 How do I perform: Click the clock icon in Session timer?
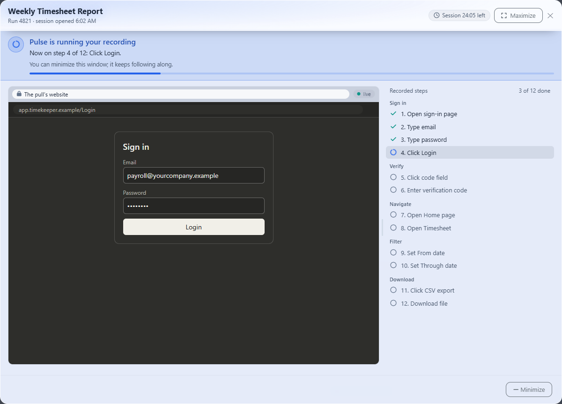437,15
